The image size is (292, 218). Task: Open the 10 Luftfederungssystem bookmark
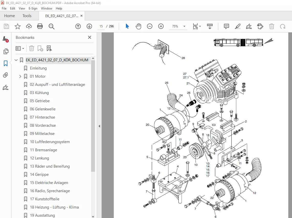pos(50,142)
